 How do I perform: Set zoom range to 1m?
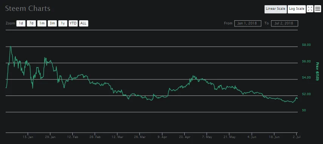[42, 23]
